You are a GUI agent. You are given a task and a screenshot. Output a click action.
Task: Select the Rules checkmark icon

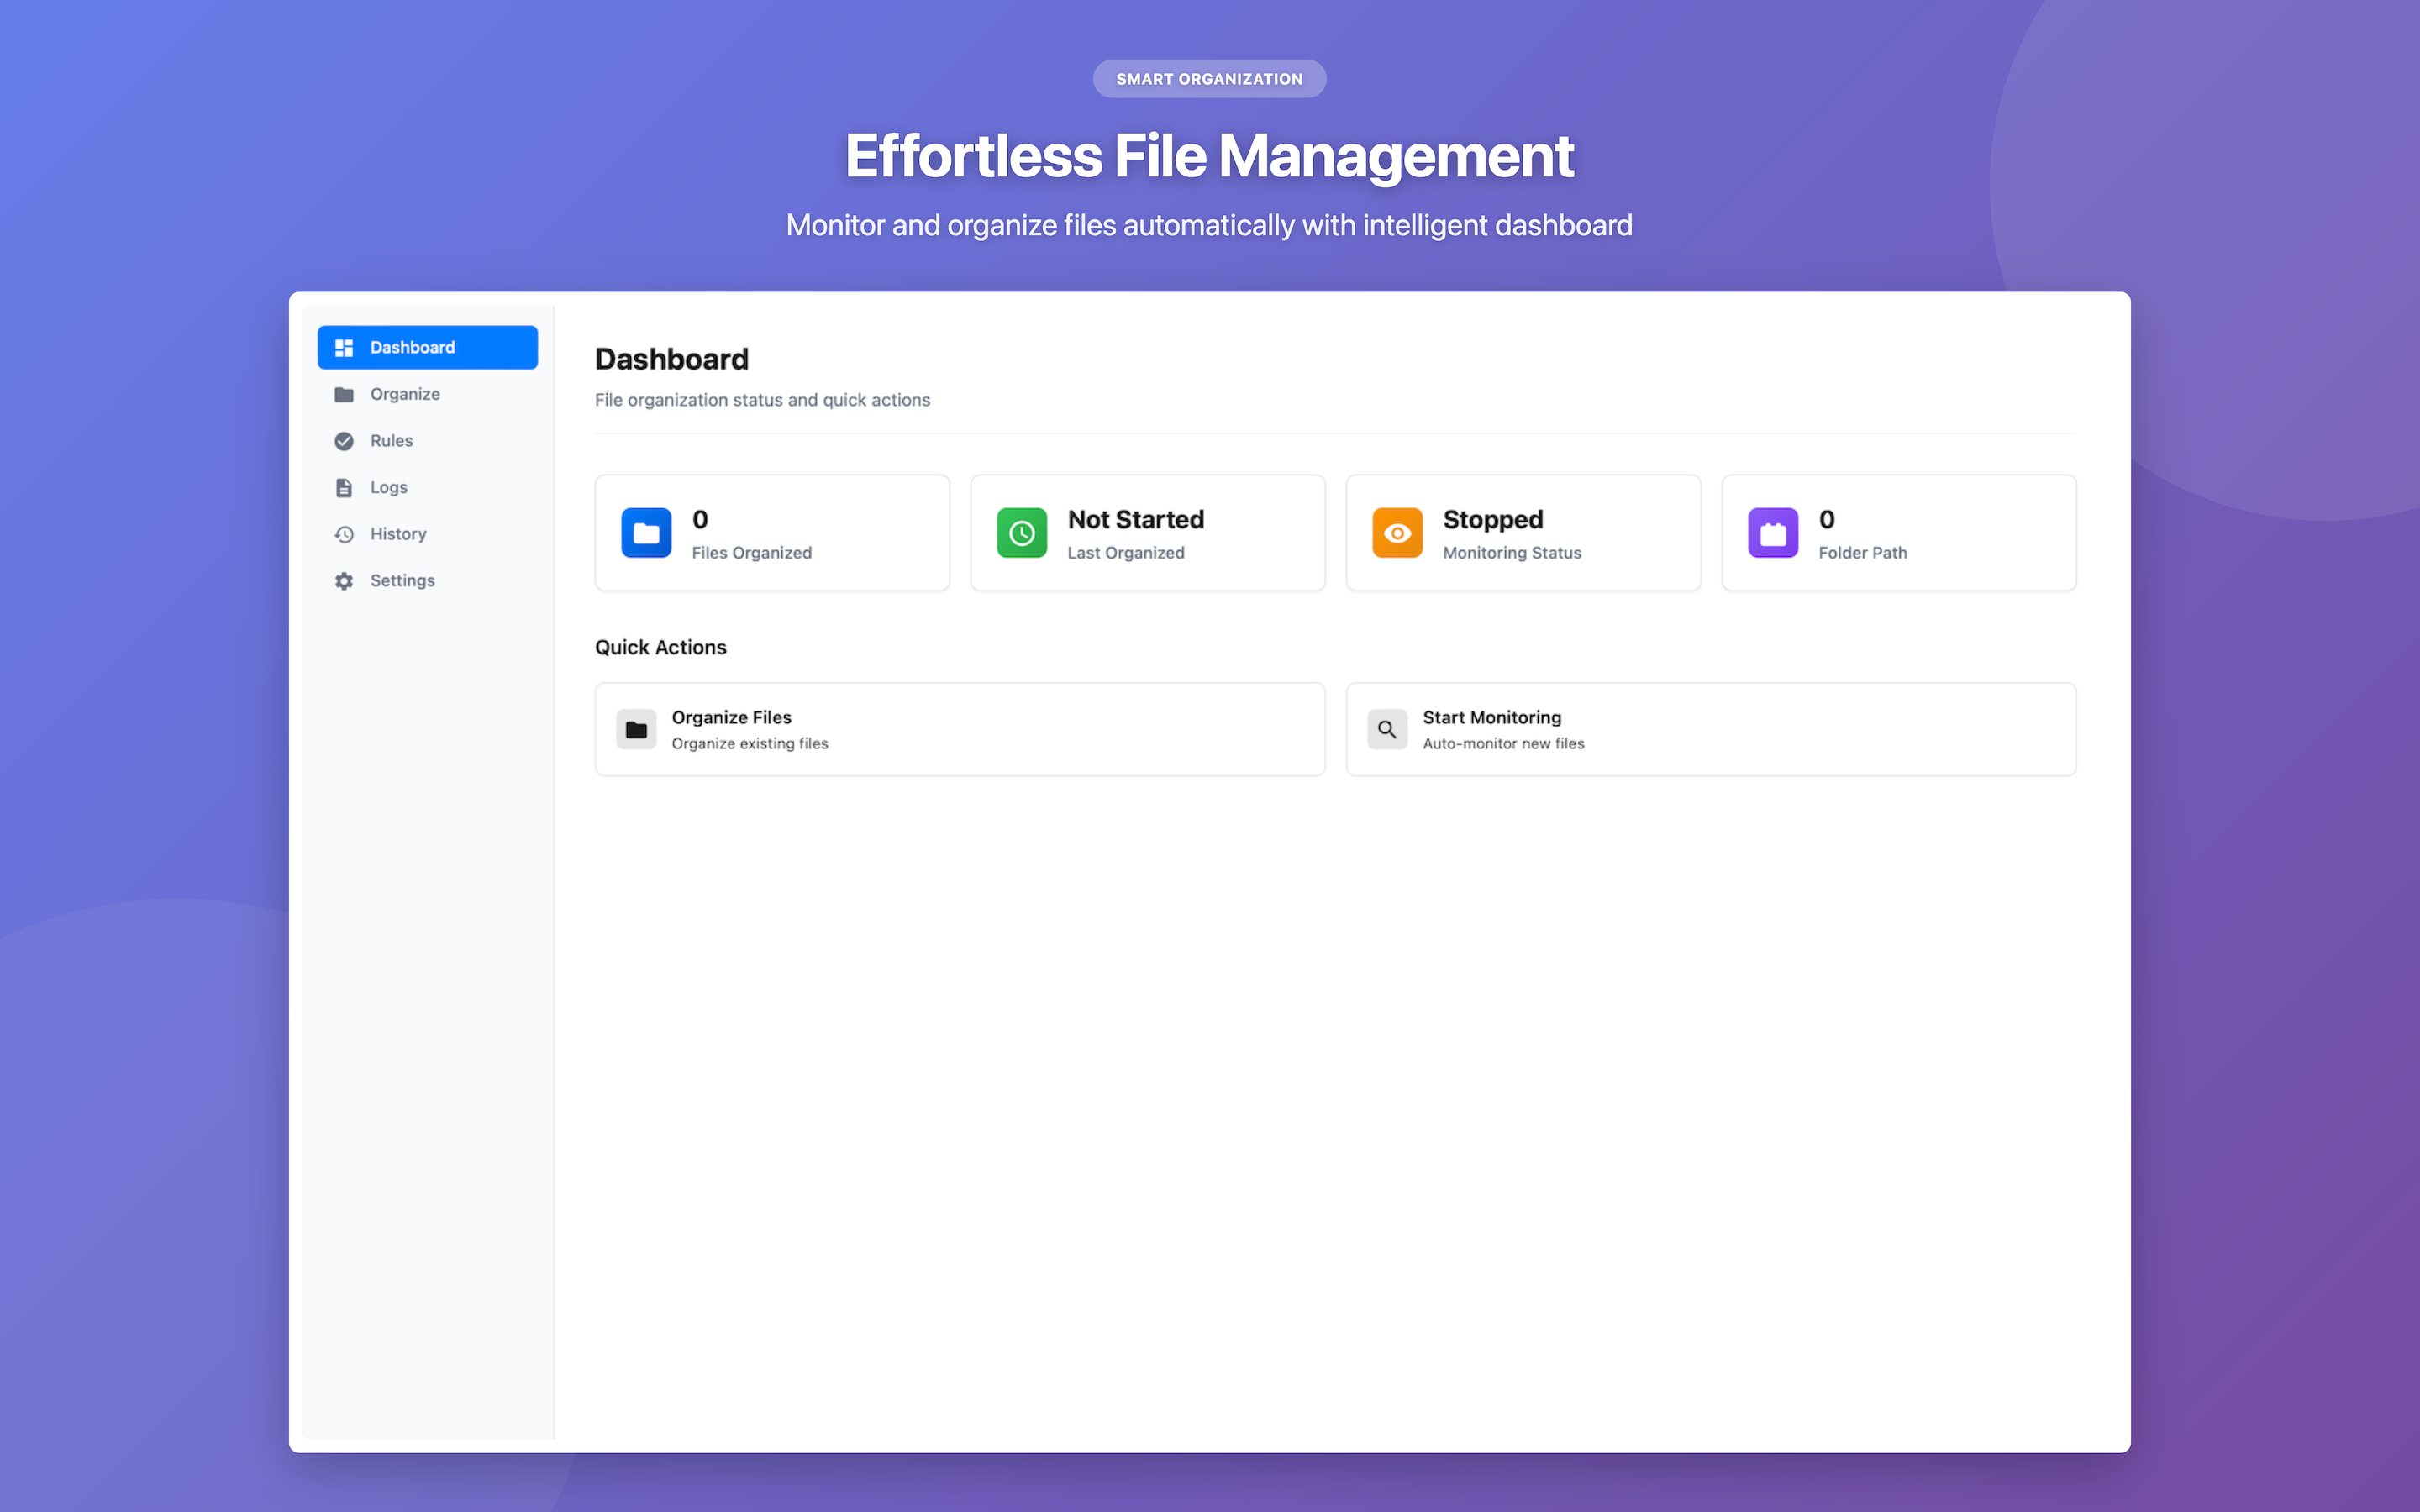(344, 440)
